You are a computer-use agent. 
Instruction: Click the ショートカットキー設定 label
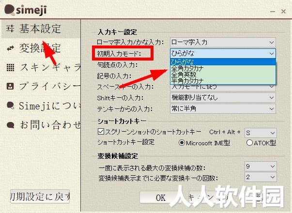click(x=126, y=142)
